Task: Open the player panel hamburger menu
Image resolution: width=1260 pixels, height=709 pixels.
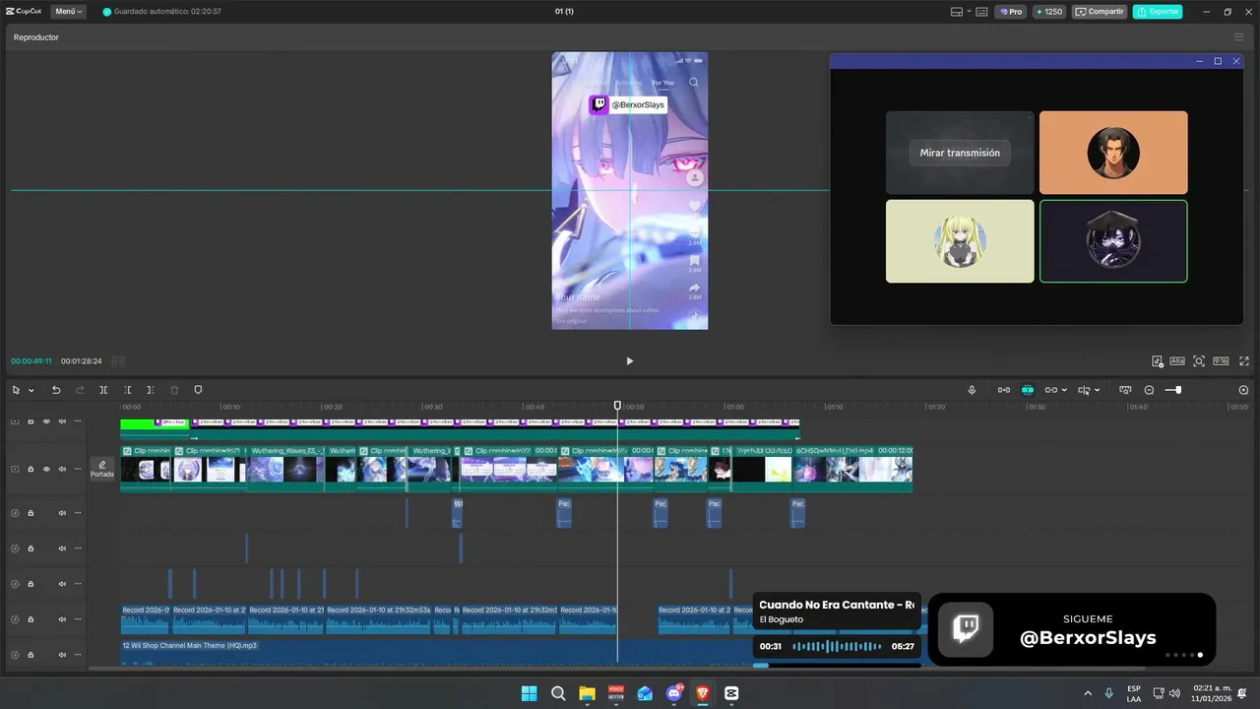Action: click(x=1238, y=37)
